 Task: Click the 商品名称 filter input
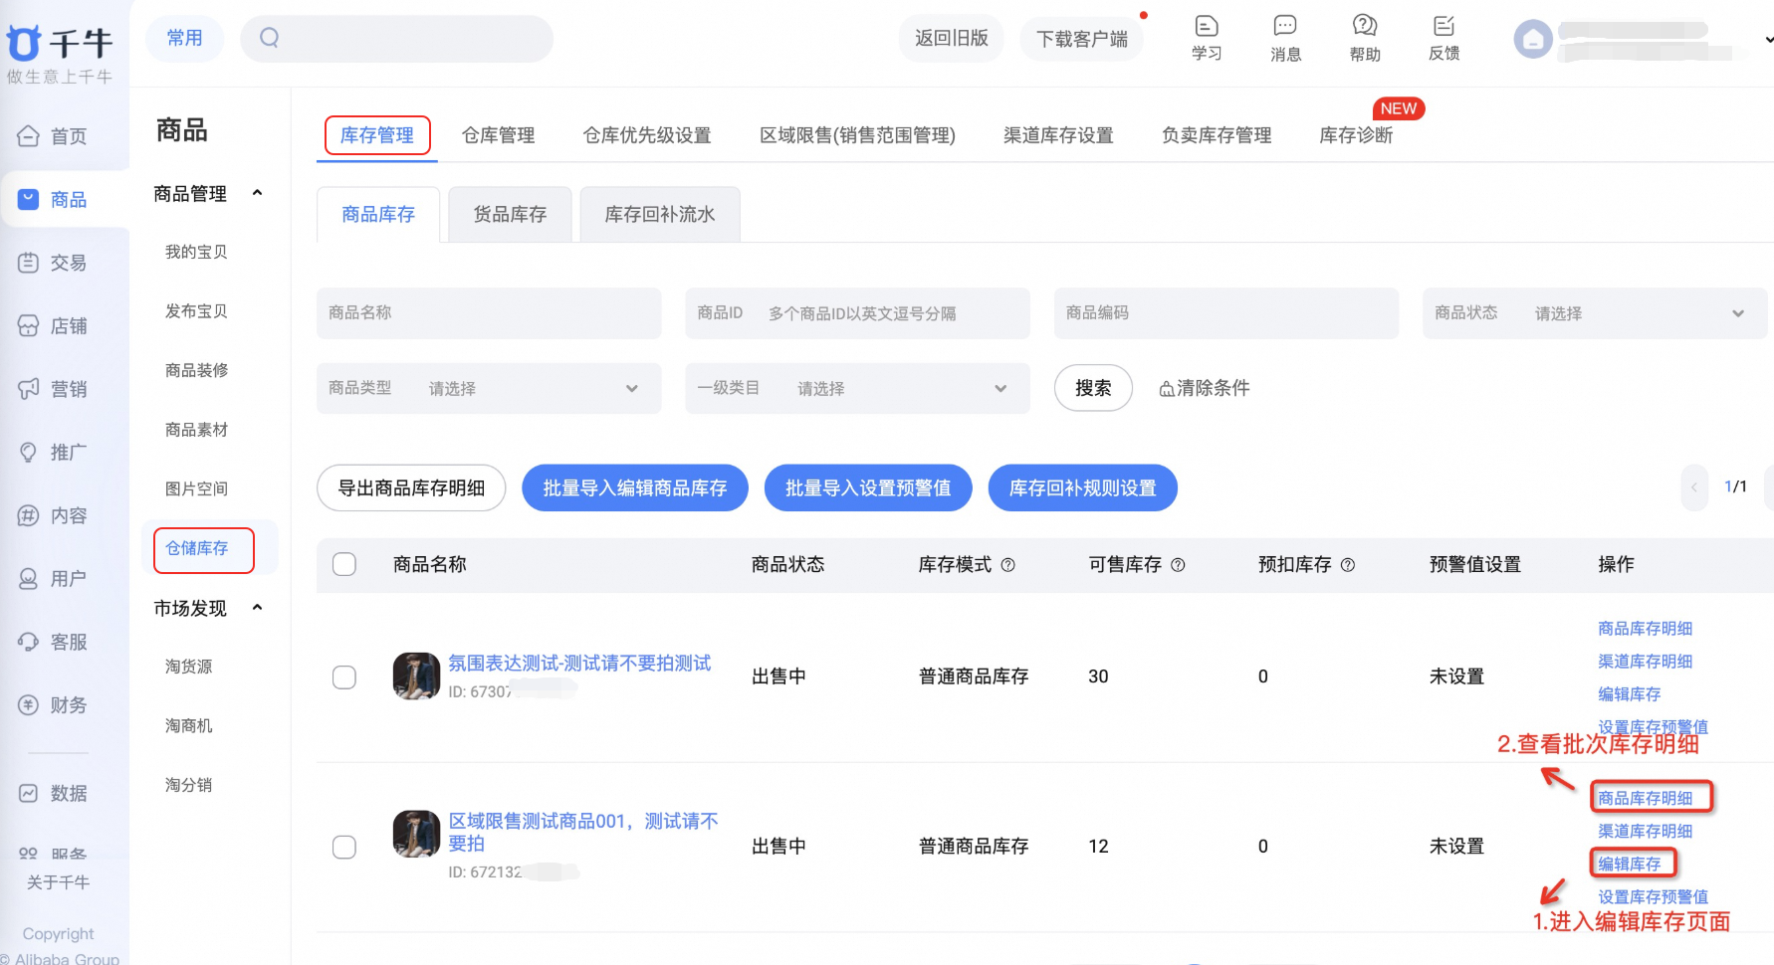[489, 313]
